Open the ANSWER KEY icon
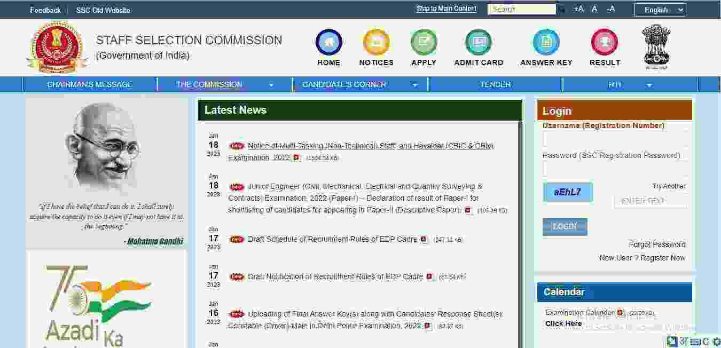The height and width of the screenshot is (348, 721). pos(546,42)
